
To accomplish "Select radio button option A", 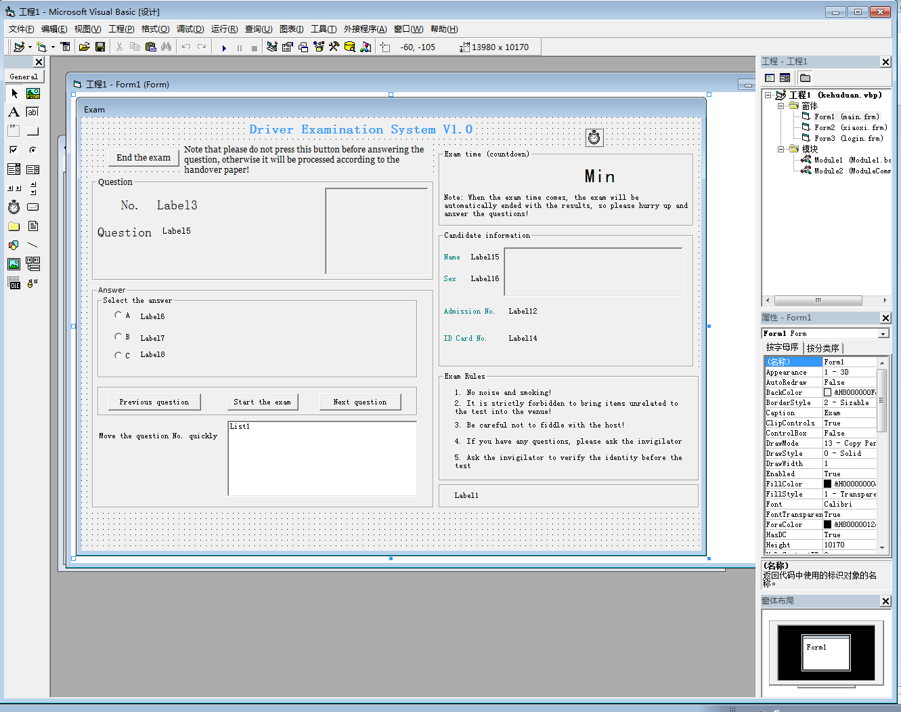I will click(118, 315).
